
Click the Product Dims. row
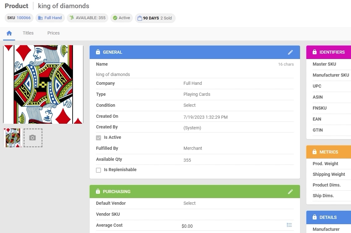coord(332,185)
